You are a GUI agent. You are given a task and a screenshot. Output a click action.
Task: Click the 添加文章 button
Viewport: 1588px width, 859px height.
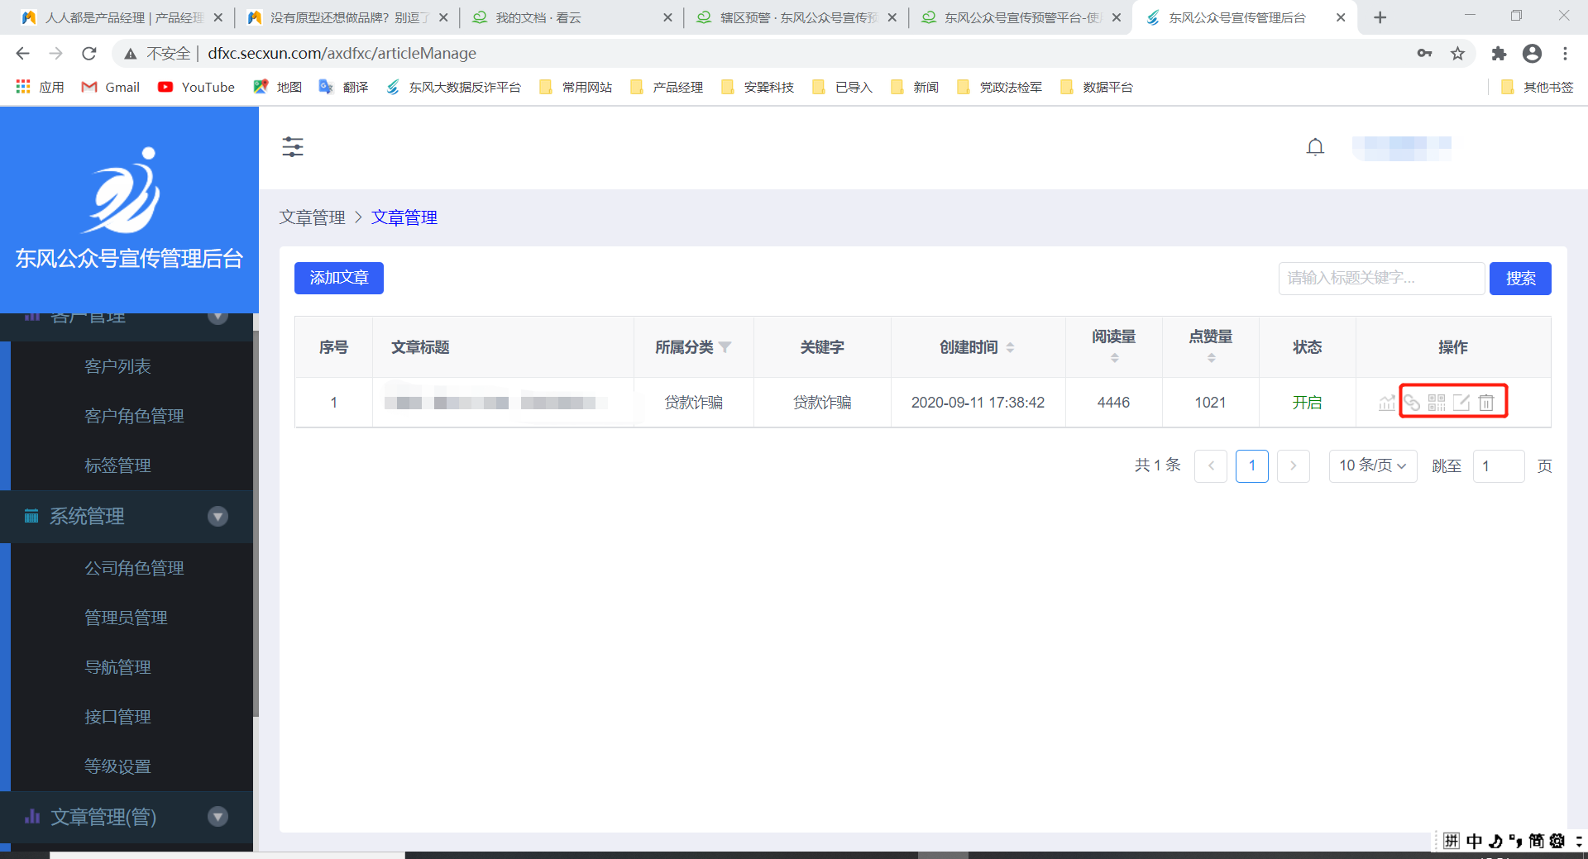[x=339, y=278]
